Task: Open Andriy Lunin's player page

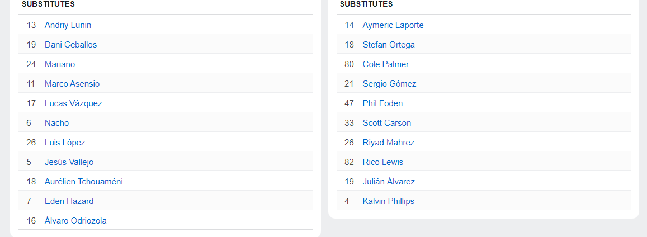Action: tap(68, 25)
